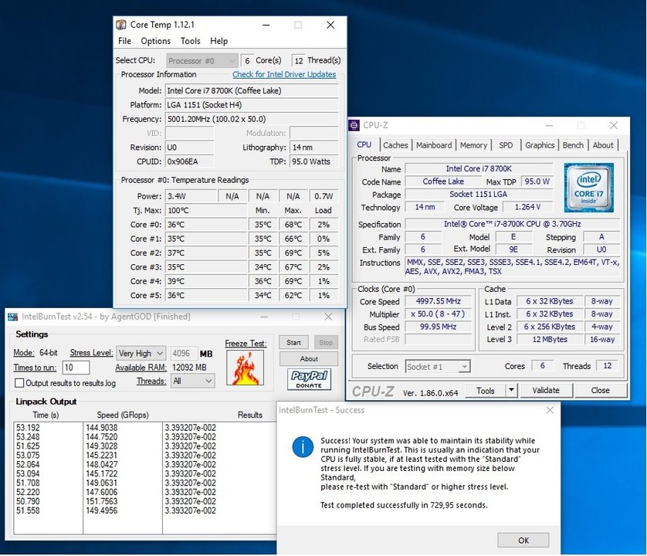
Task: Click the Freeze Test flame icon
Action: [x=245, y=368]
